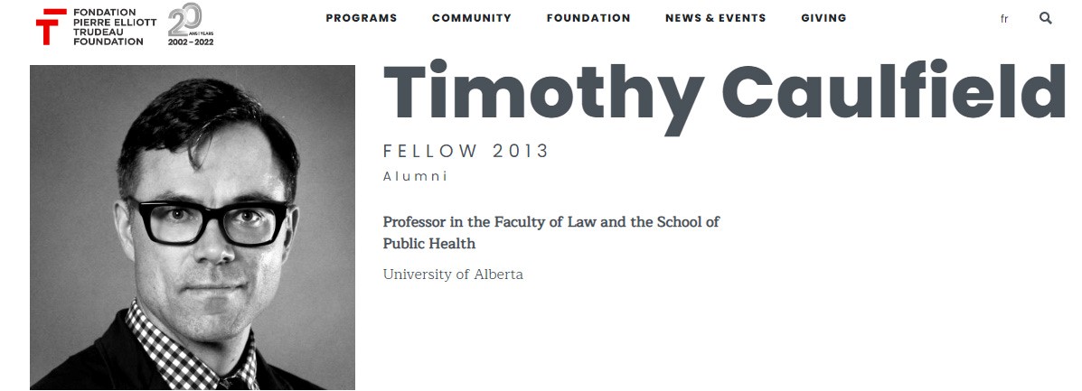Screen dimensions: 1082x391
Task: Click the Timothy Caulfield portrait photo
Action: coord(193,228)
